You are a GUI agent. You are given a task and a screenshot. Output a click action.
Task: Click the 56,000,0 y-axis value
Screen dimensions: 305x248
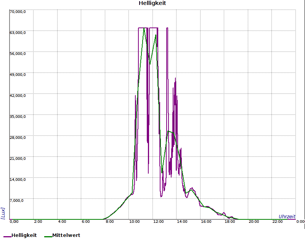(18, 54)
